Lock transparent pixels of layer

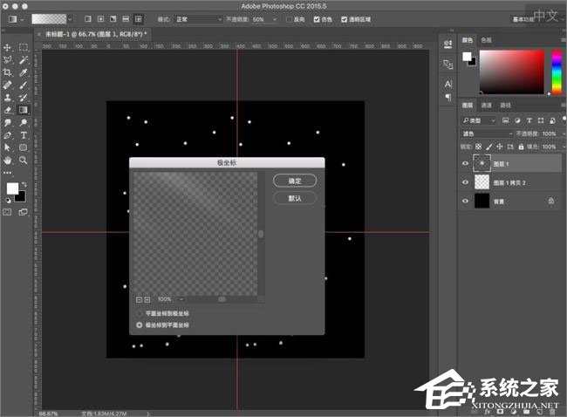pyautogui.click(x=478, y=147)
